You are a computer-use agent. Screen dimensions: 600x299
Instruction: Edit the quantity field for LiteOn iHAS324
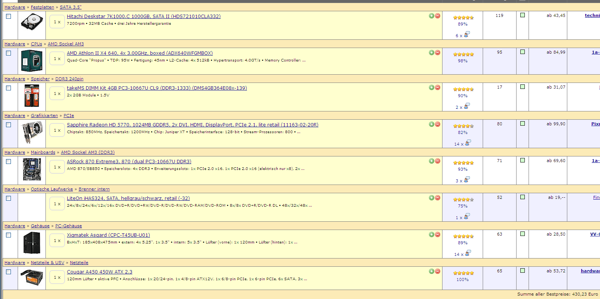pos(57,204)
